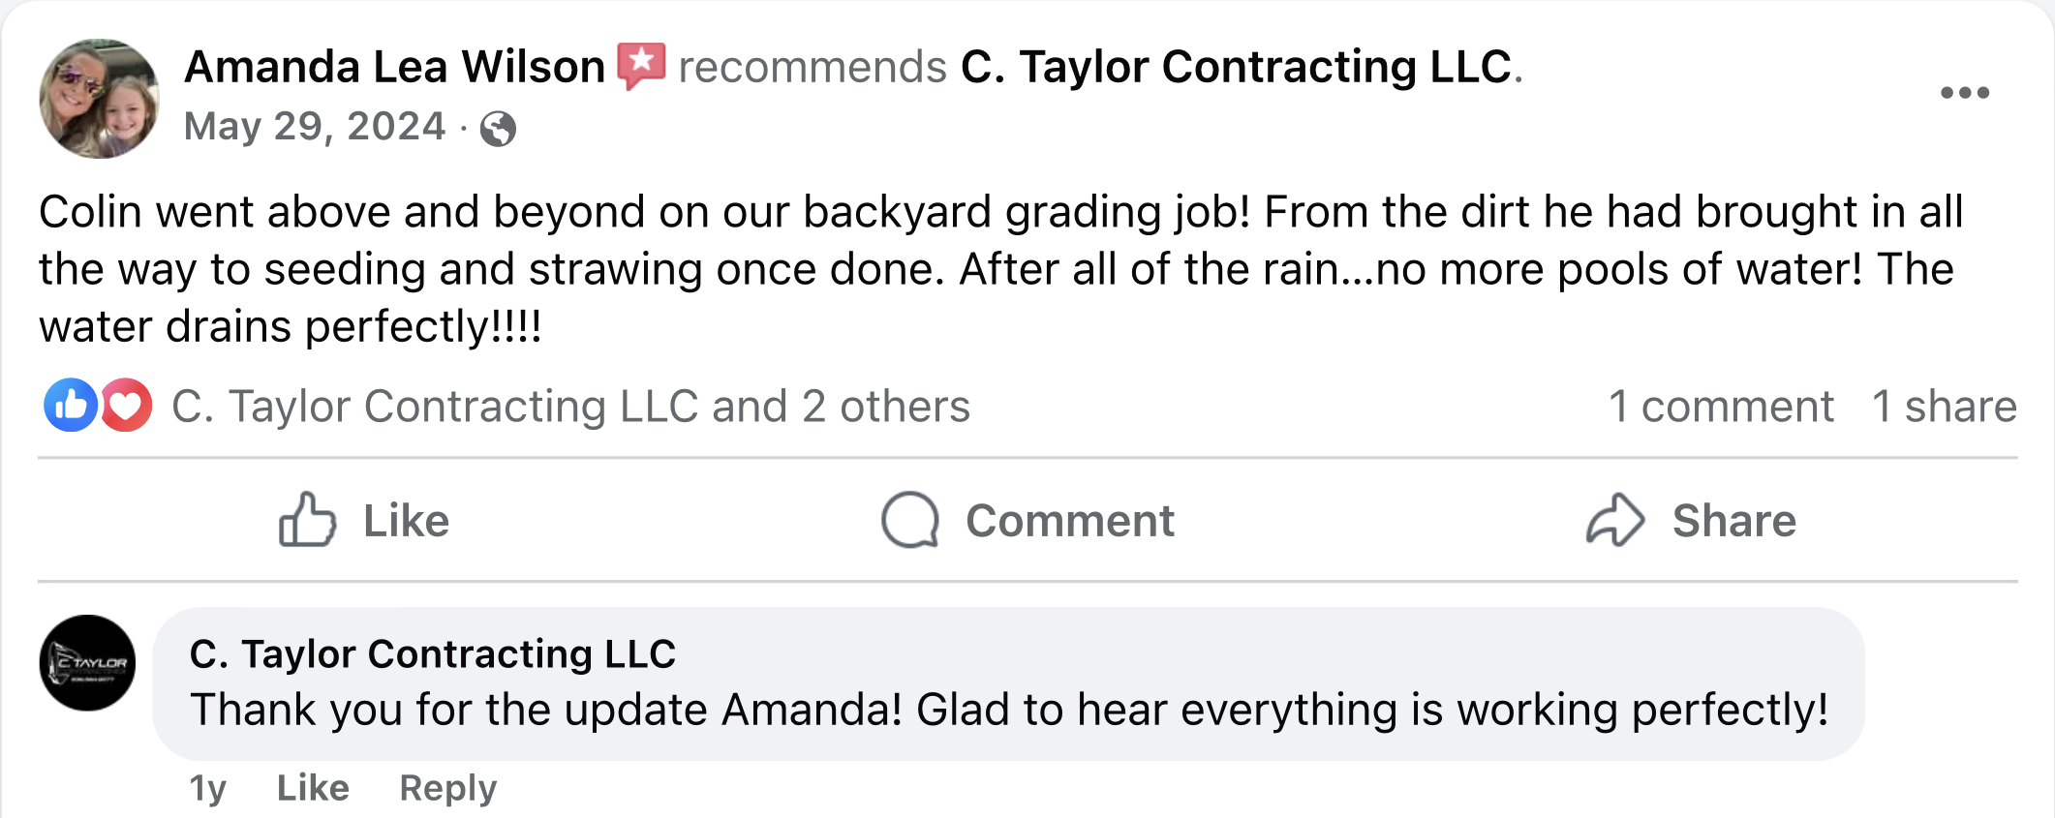This screenshot has height=818, width=2055.
Task: Open the C. Taylor Contracting LLC page link in header
Action: [1237, 67]
